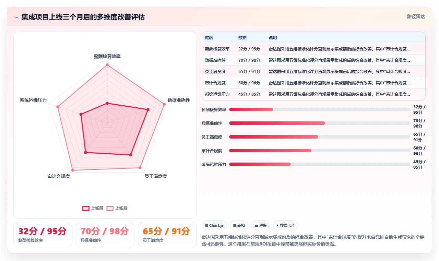Click the 审计合规度 radar axis label

[x=59, y=176]
